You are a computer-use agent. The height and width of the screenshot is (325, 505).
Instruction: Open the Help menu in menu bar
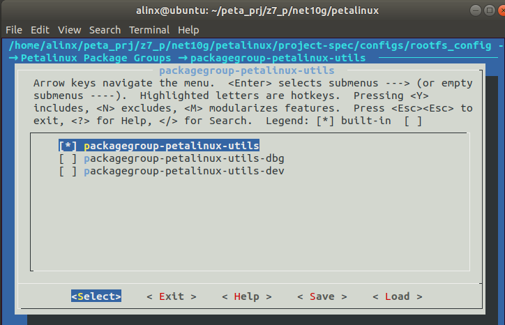click(x=188, y=30)
